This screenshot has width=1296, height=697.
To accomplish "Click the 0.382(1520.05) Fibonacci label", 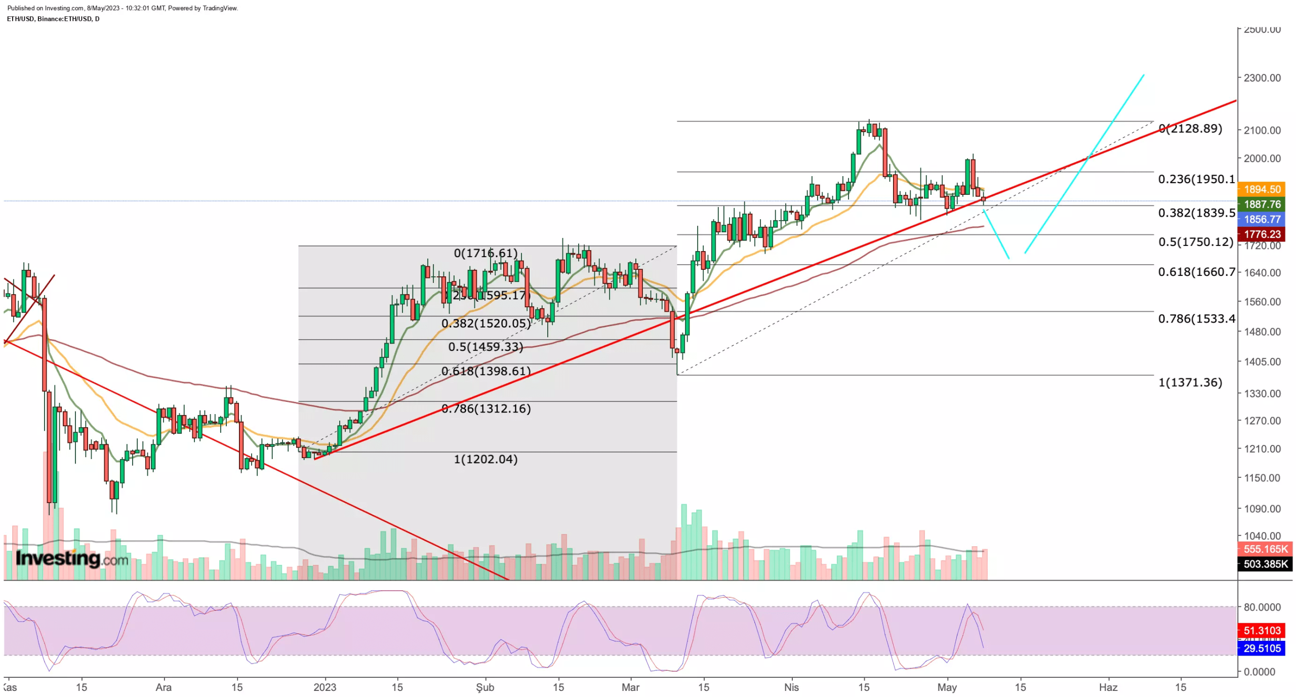I will pyautogui.click(x=486, y=323).
